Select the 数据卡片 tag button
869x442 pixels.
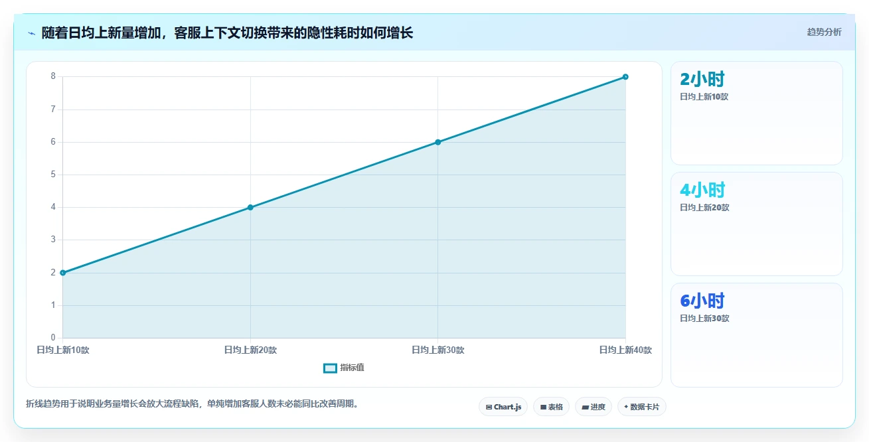[x=641, y=407]
